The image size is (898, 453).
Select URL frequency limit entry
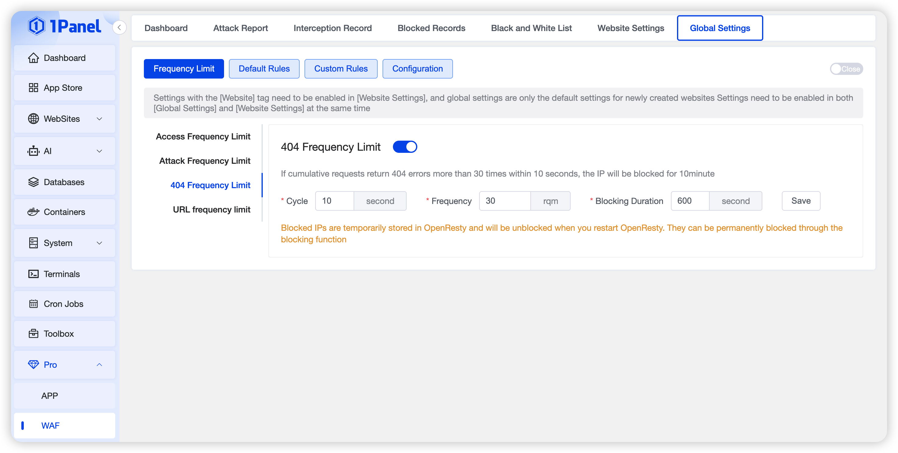pos(211,210)
